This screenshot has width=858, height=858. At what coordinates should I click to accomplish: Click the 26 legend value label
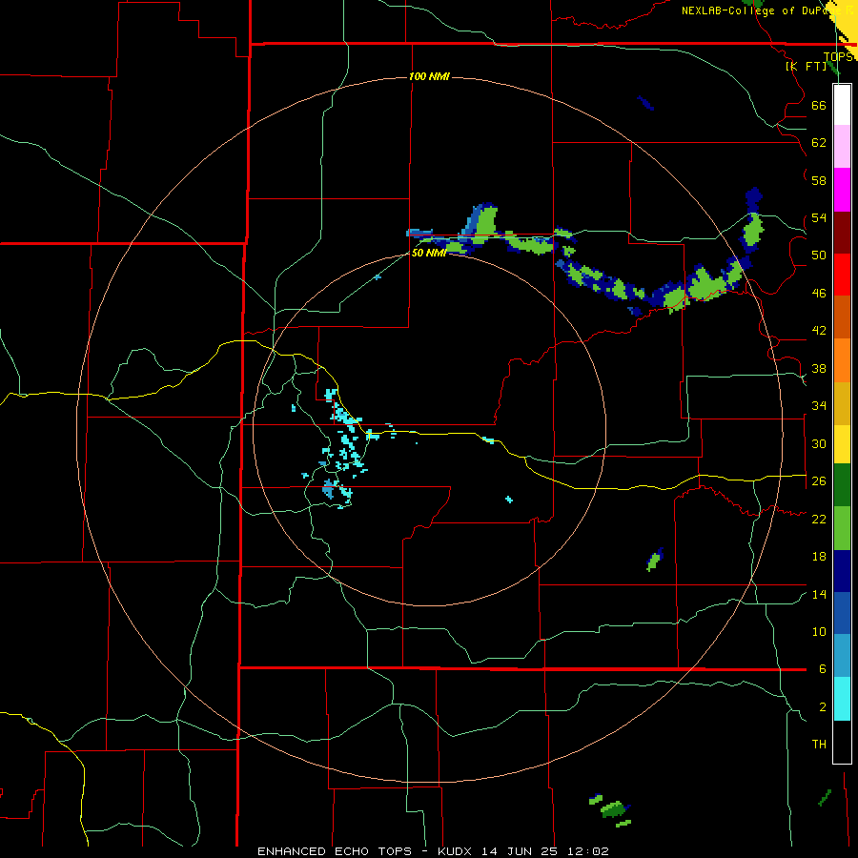(x=819, y=481)
